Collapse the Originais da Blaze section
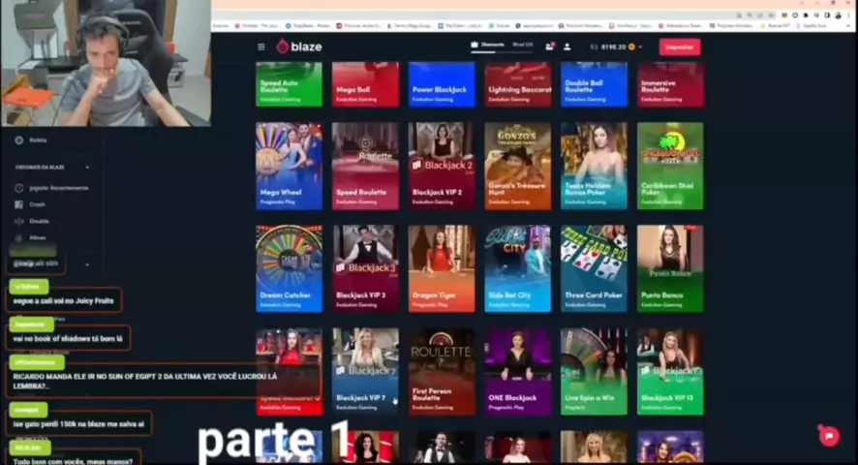Viewport: 858px width, 465px height. tap(87, 168)
